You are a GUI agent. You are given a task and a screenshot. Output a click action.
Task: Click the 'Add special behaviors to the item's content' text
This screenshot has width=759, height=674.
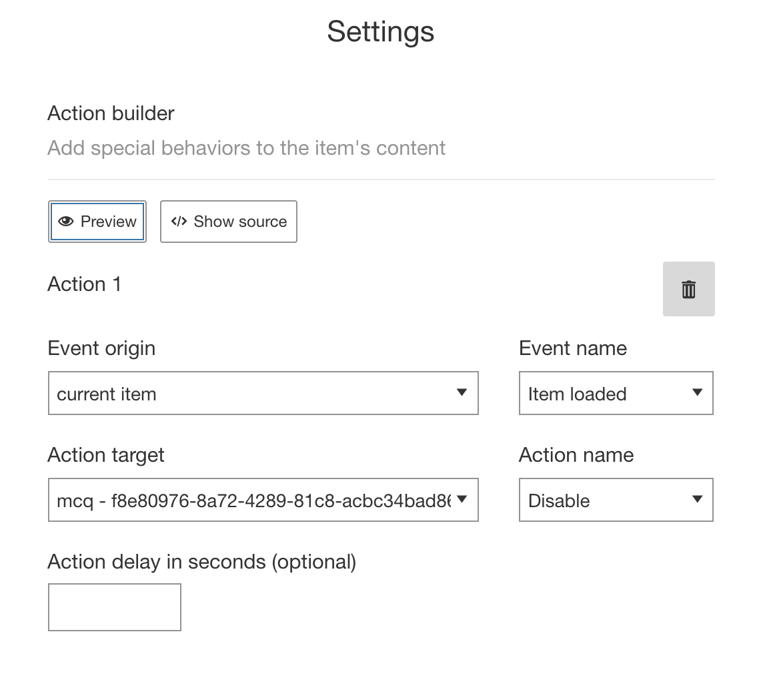pyautogui.click(x=246, y=148)
